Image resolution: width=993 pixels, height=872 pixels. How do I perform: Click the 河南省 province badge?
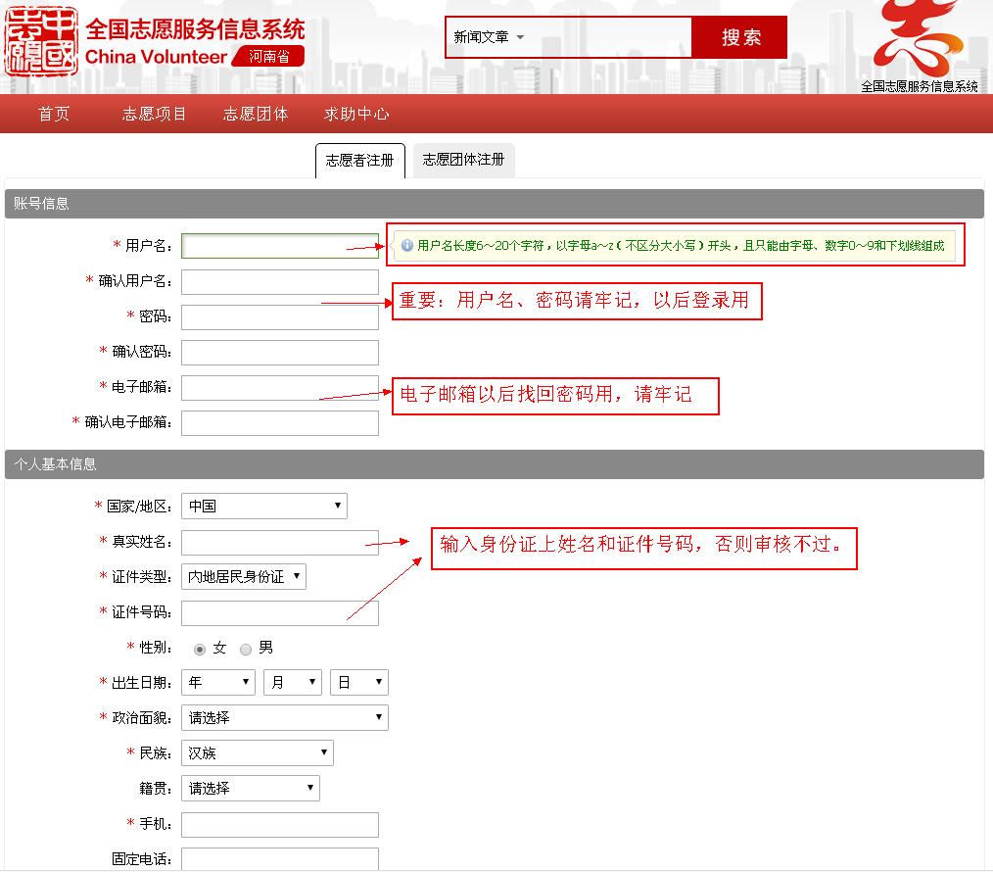point(268,57)
